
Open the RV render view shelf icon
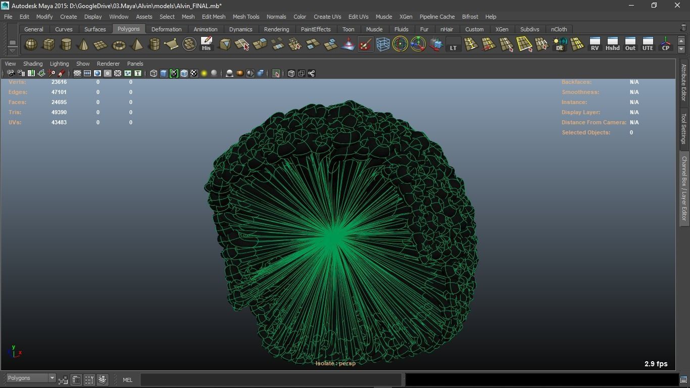pos(595,44)
